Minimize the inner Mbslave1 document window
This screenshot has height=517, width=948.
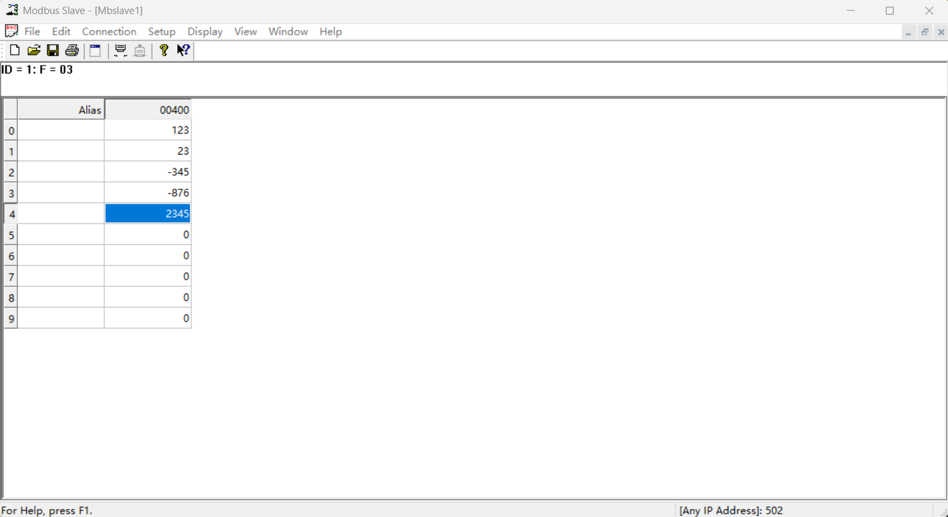(x=908, y=32)
